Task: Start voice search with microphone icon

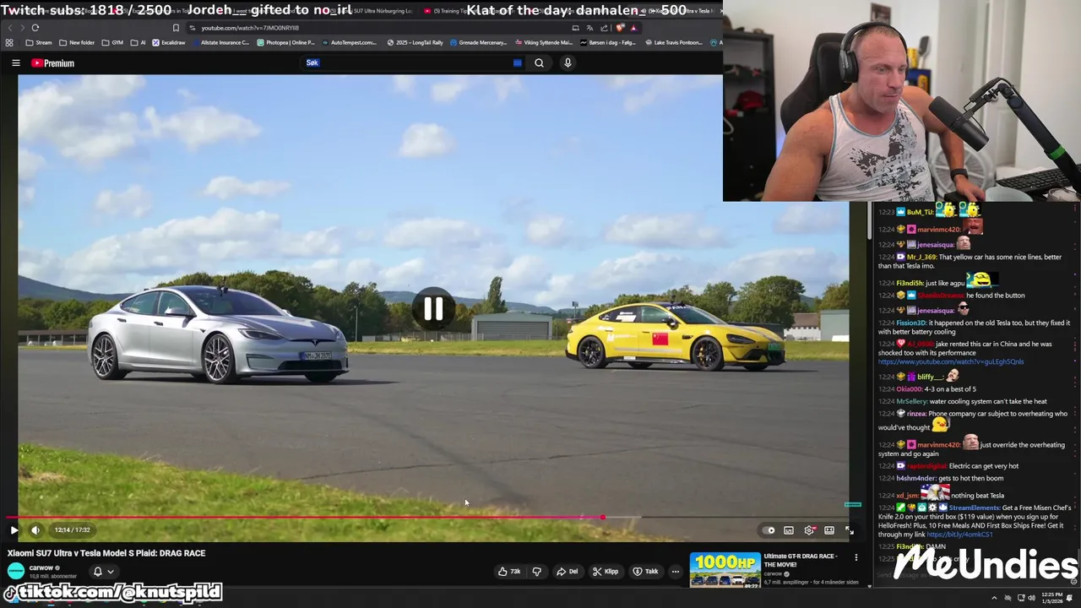Action: coord(568,62)
